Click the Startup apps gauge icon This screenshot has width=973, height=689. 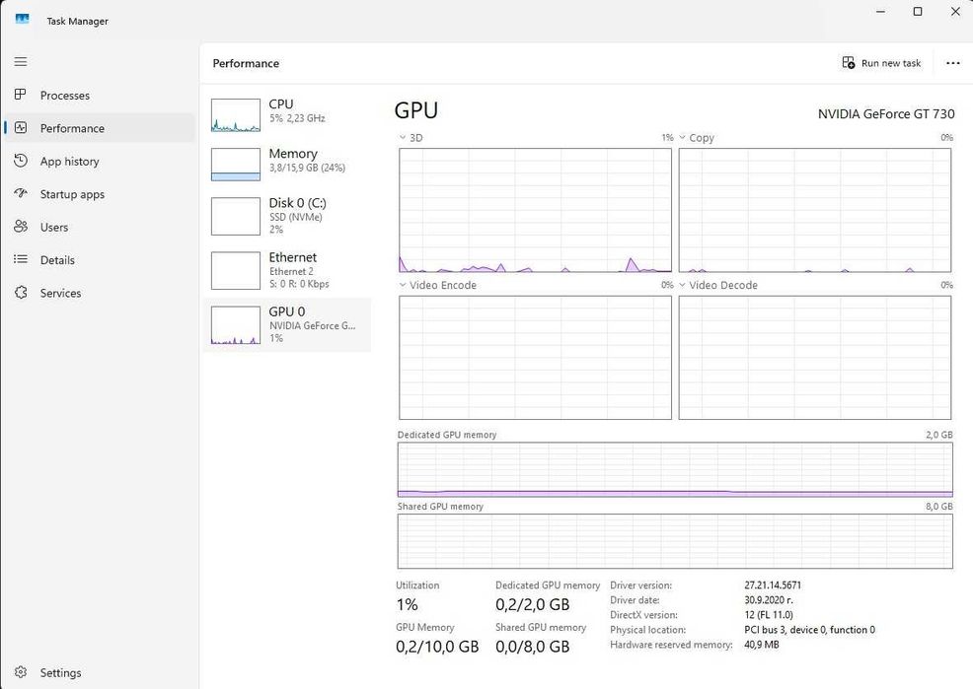[x=21, y=193]
